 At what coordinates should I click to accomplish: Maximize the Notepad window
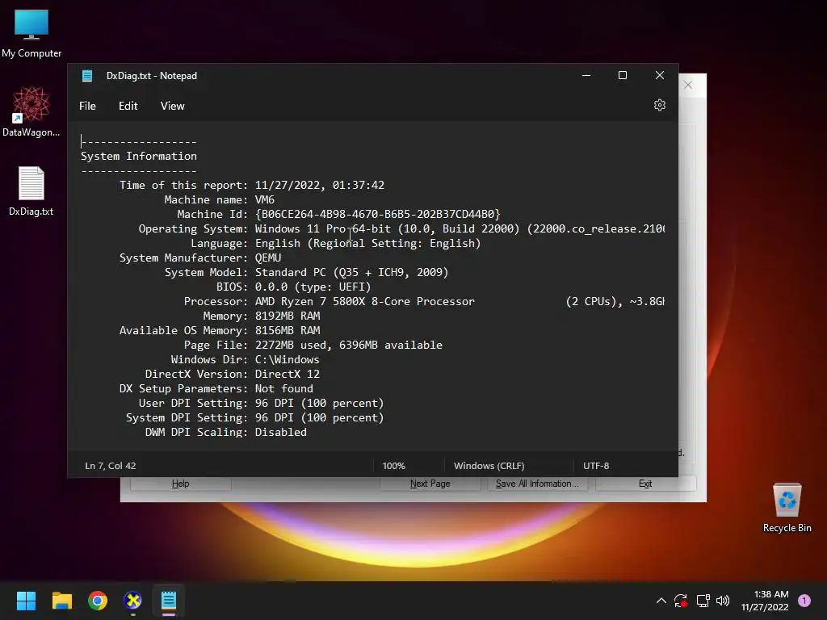[623, 75]
